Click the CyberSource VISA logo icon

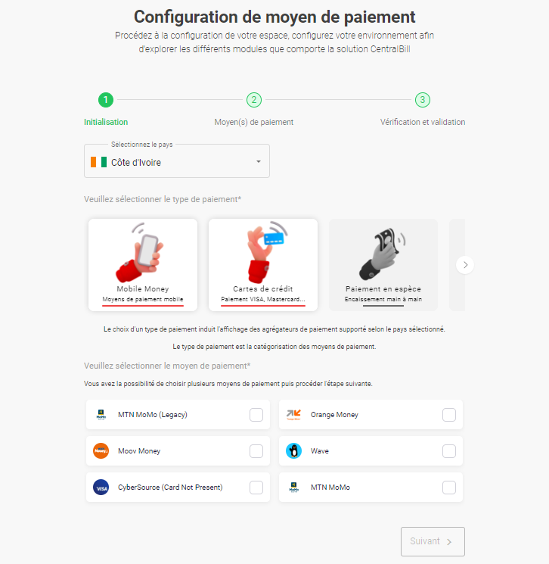click(x=101, y=488)
